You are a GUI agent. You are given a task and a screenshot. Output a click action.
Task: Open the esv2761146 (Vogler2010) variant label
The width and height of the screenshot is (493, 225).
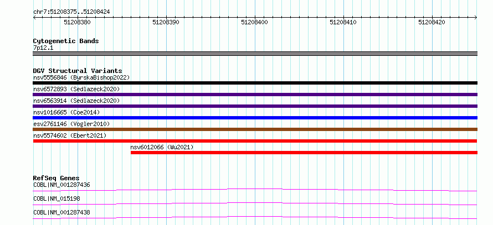pos(71,124)
